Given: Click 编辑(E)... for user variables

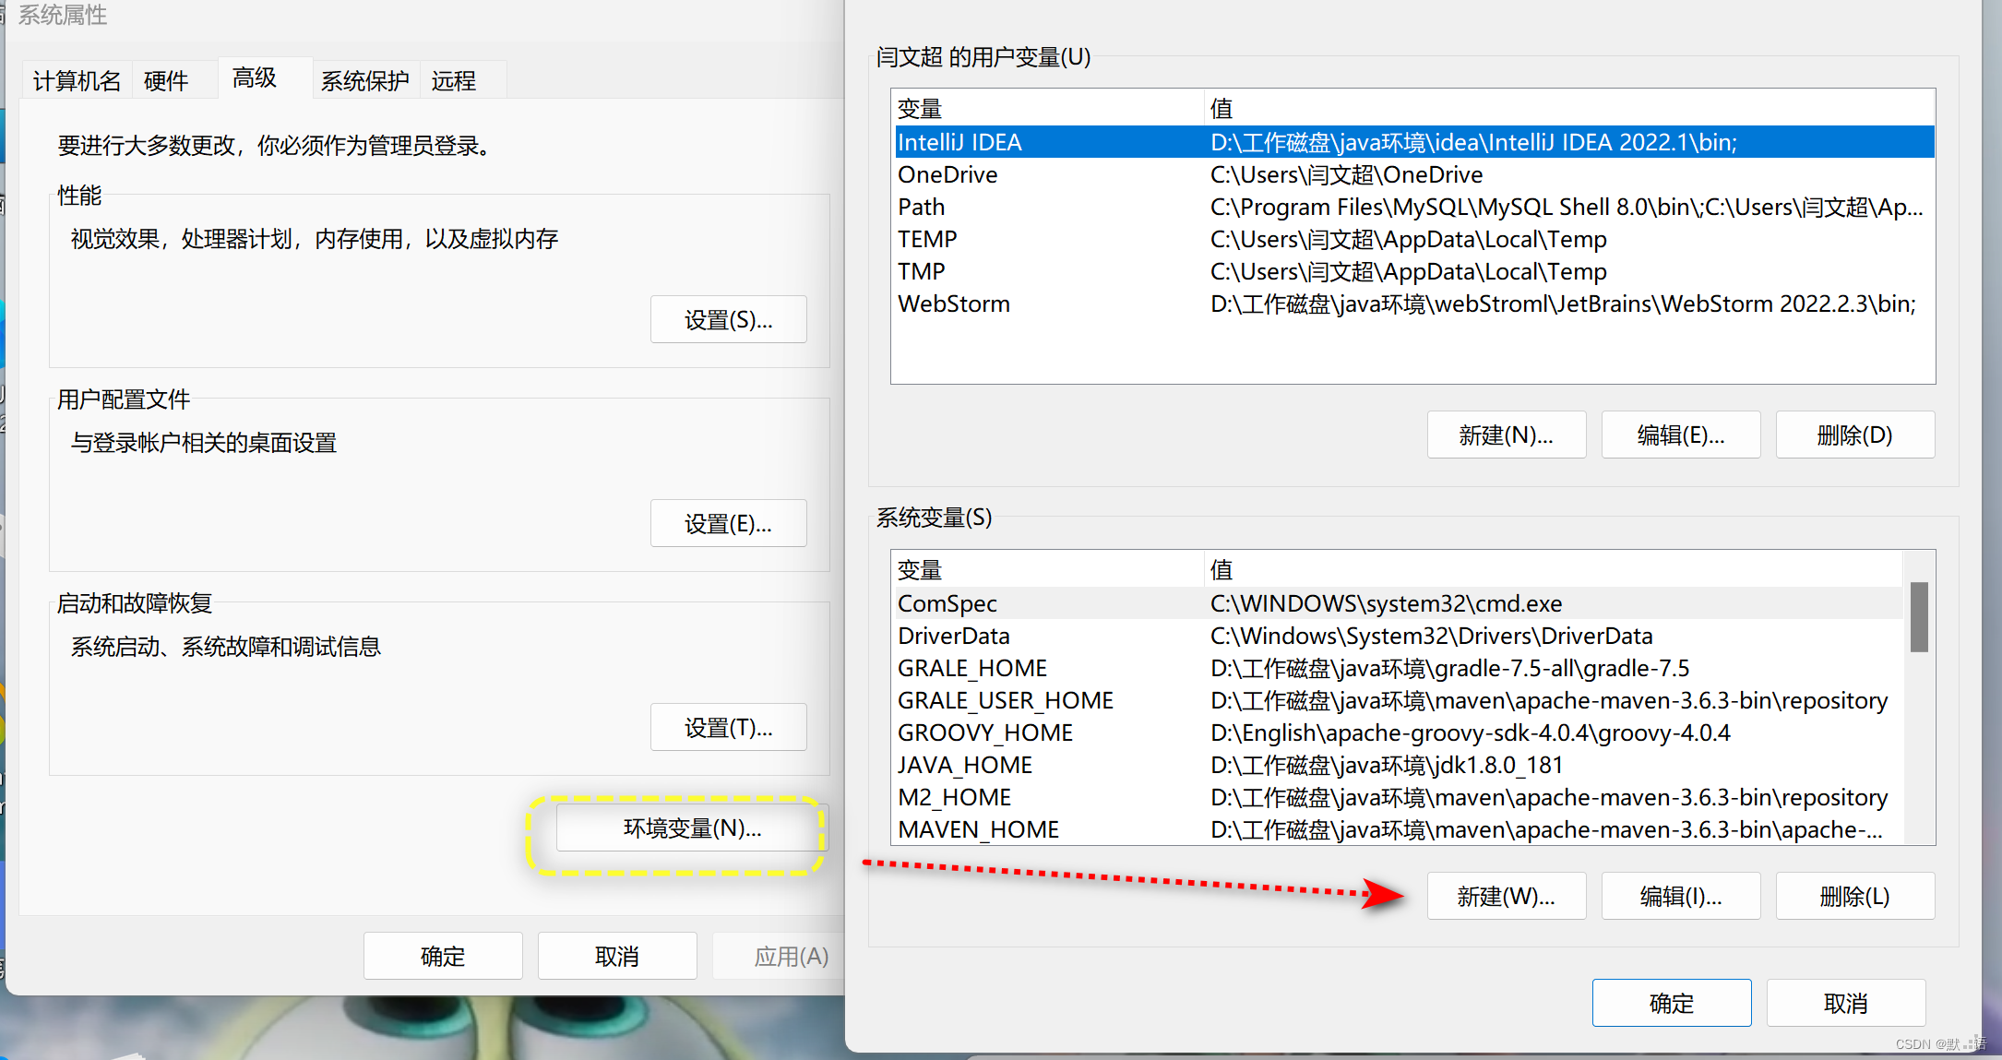Looking at the screenshot, I should (x=1680, y=435).
